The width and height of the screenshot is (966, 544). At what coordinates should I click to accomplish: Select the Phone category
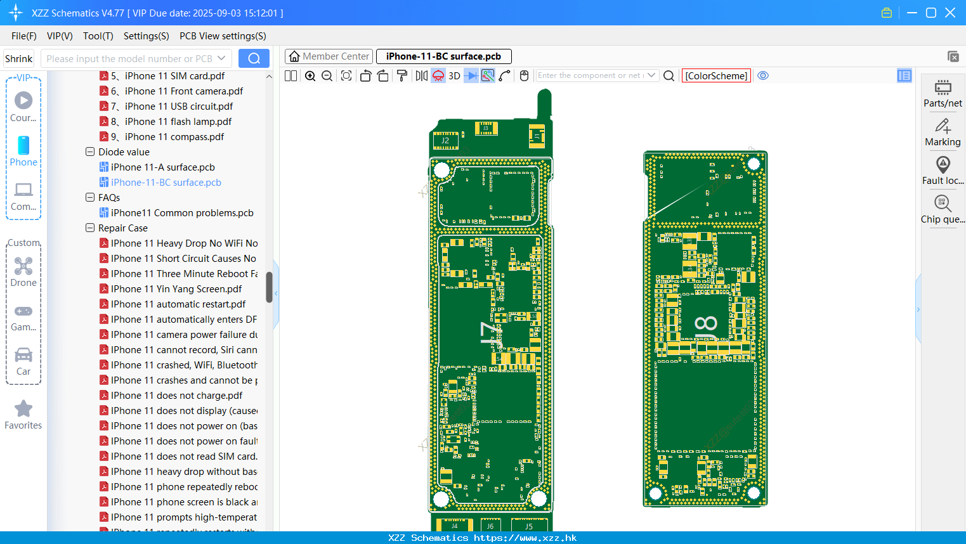23,151
